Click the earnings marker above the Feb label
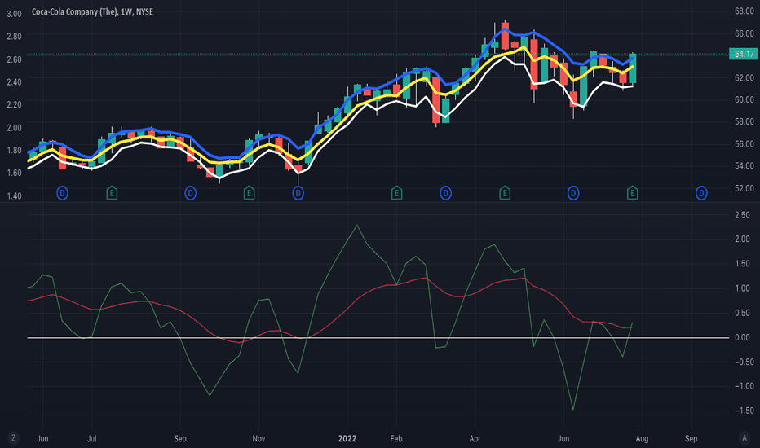Image resolution: width=760 pixels, height=448 pixels. 396,193
